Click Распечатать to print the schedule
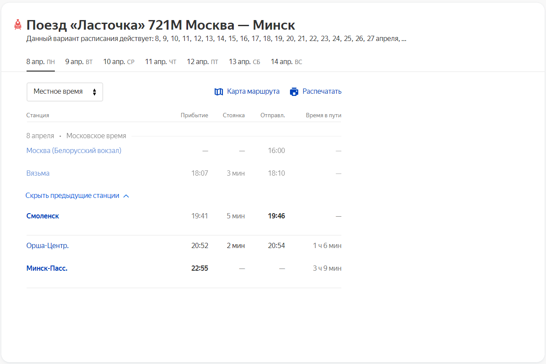The width and height of the screenshot is (546, 364). (320, 92)
